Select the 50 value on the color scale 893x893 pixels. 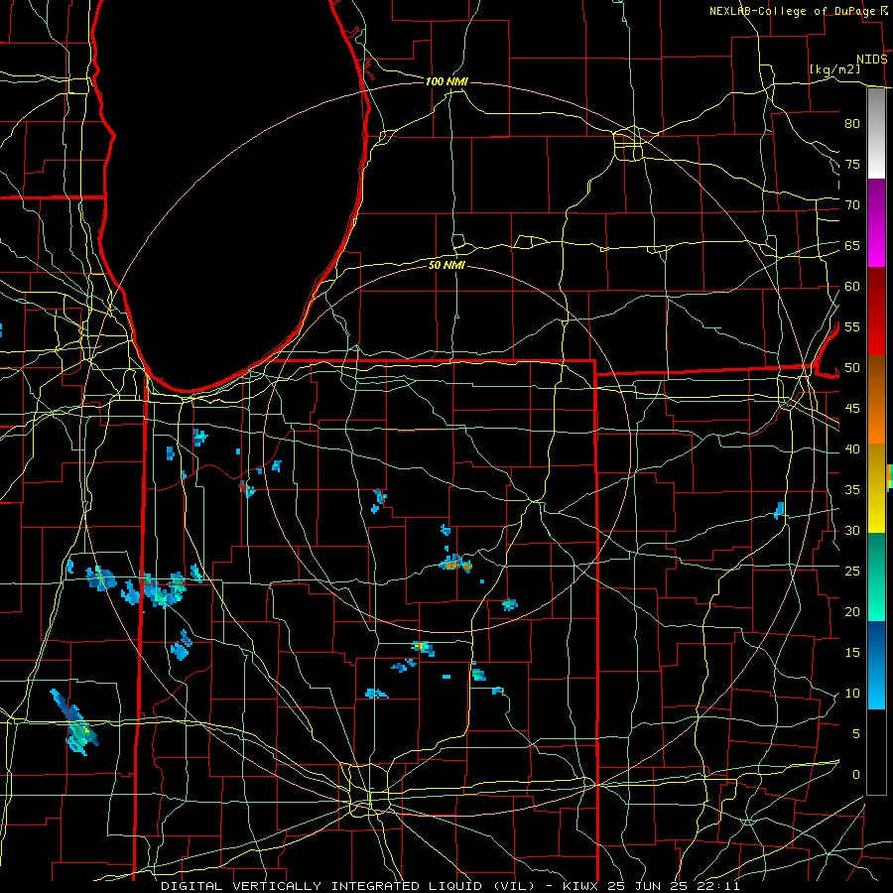(852, 368)
